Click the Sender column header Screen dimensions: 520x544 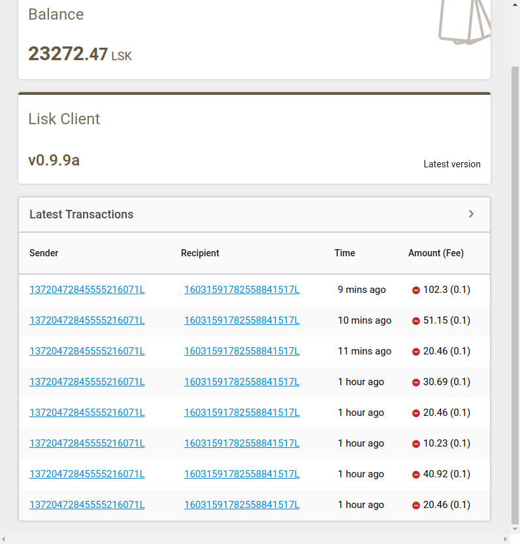(44, 253)
